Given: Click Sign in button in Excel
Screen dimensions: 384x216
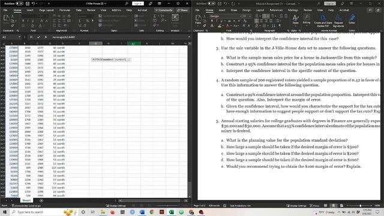Looking at the screenshot, I should tap(137, 4).
